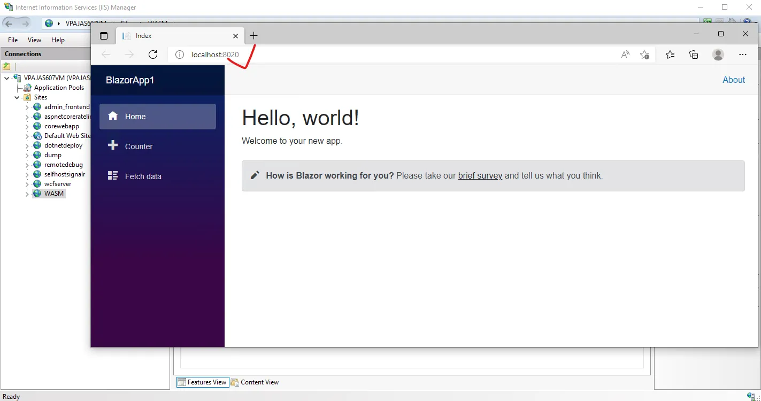The width and height of the screenshot is (761, 401).
Task: Open IIS Manager View menu
Action: click(34, 40)
